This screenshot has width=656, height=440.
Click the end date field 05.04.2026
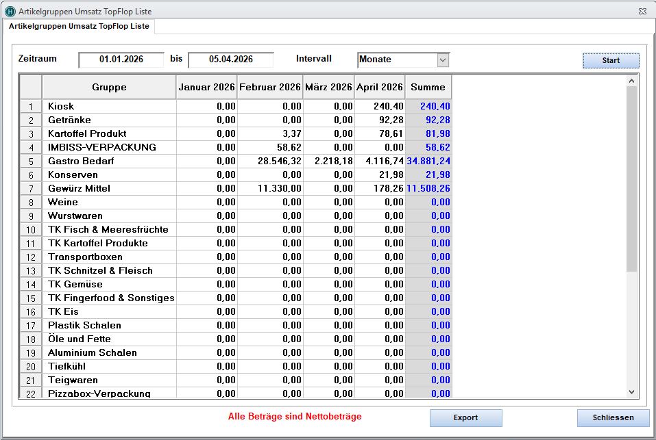(x=231, y=60)
